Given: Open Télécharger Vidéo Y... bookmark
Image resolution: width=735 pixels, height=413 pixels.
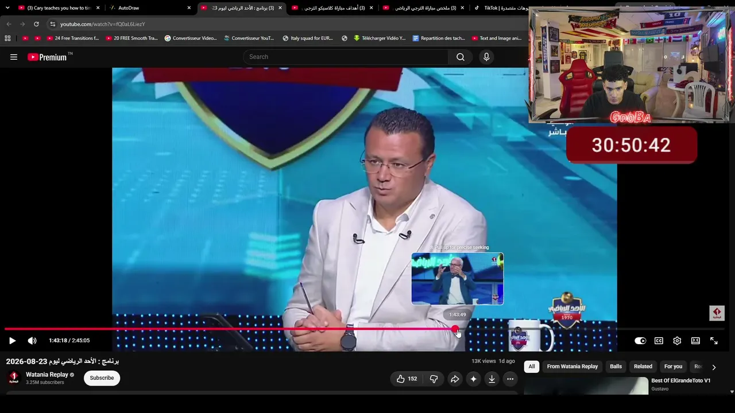Looking at the screenshot, I should (x=380, y=38).
